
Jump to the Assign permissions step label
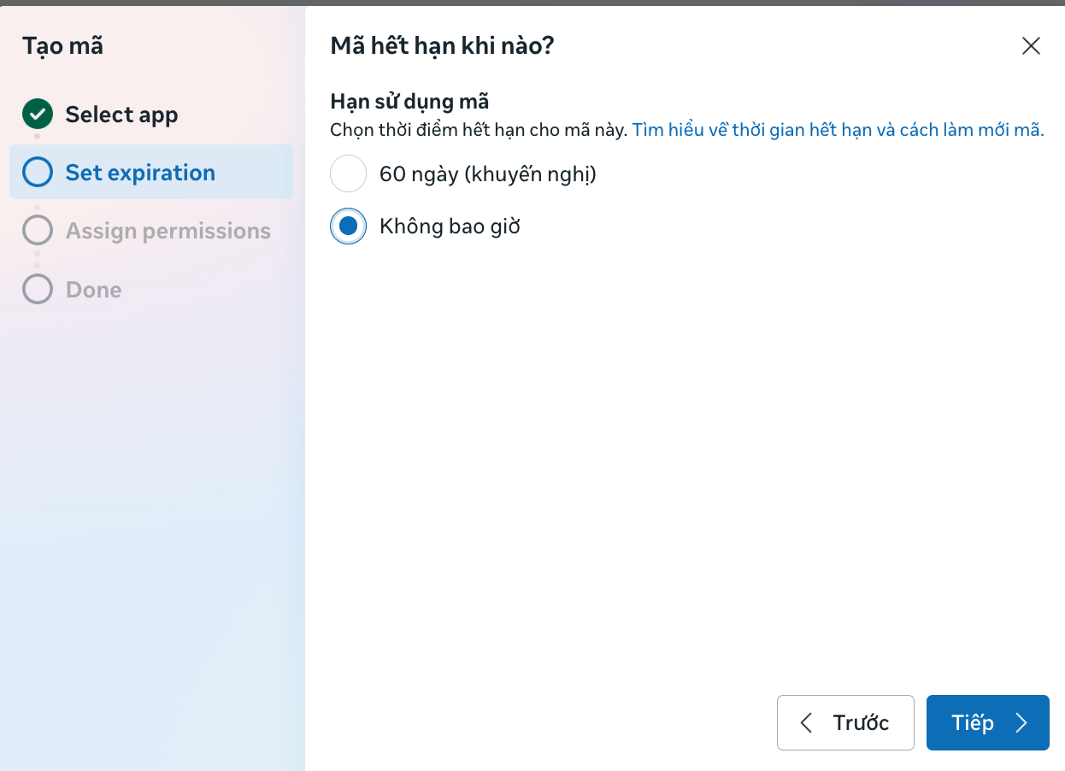[168, 231]
